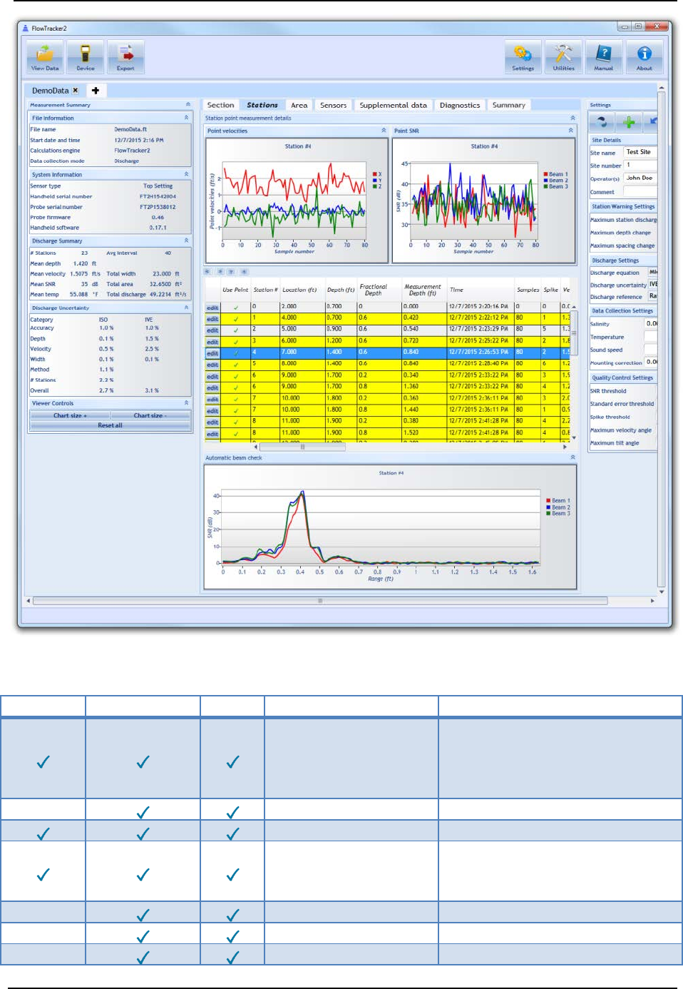The image size is (683, 989).
Task: Click the table horizontal scrollbar thumb
Action: pos(302,447)
